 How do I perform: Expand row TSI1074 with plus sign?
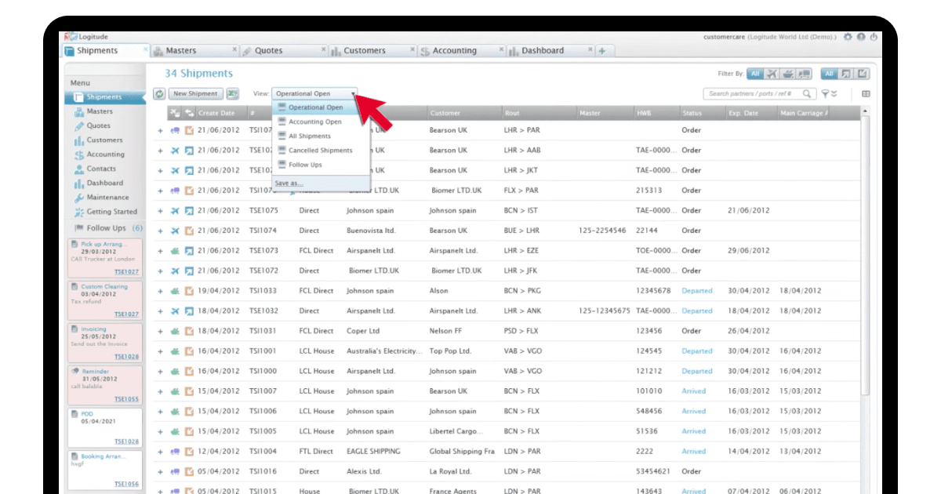161,231
